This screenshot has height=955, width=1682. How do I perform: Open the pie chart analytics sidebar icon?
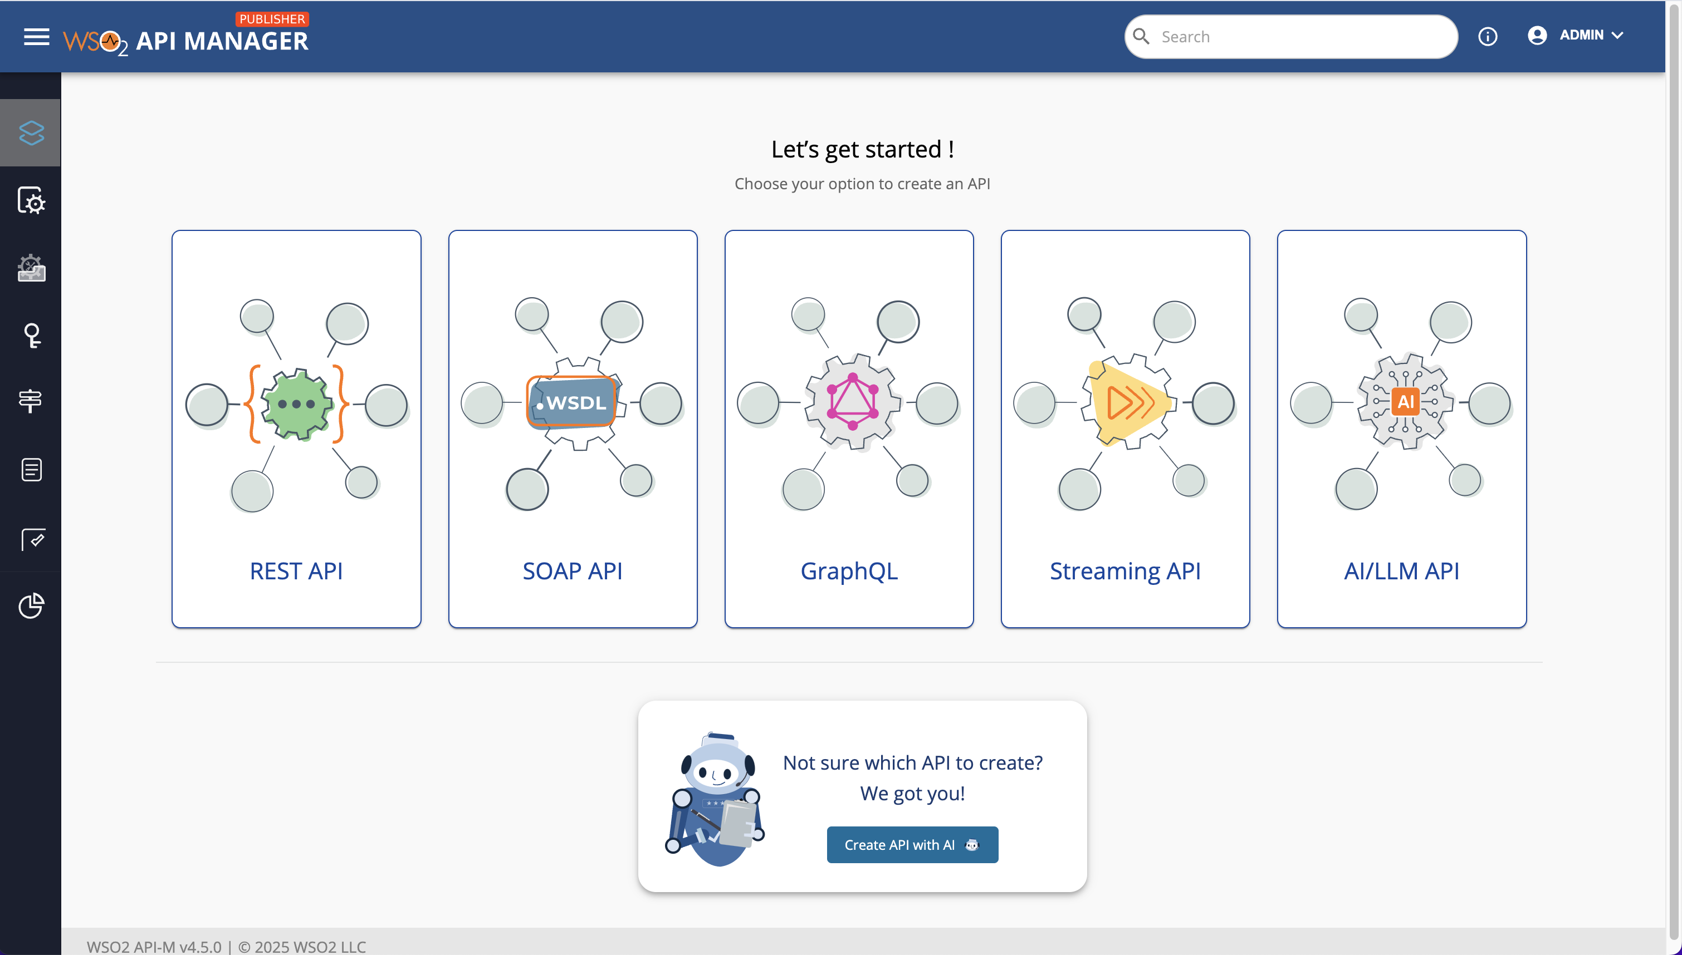pyautogui.click(x=31, y=606)
